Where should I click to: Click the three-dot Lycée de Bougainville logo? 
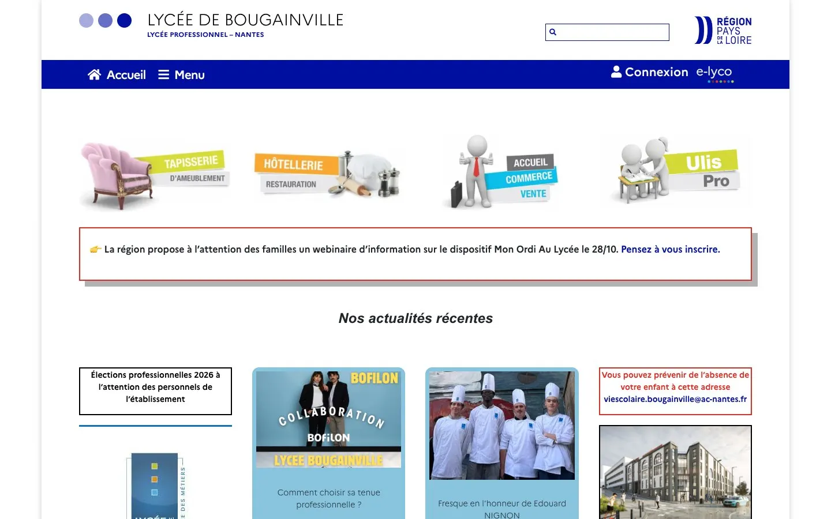[105, 21]
